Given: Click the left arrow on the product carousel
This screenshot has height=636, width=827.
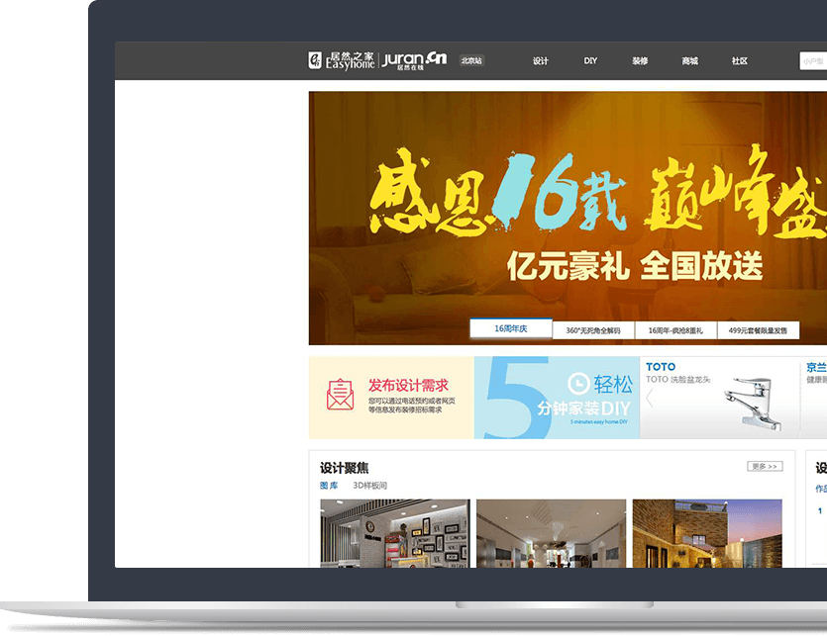Looking at the screenshot, I should [650, 399].
